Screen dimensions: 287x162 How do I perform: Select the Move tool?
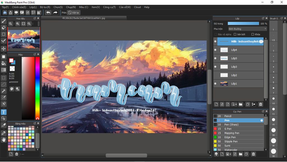pyautogui.click(x=3, y=48)
